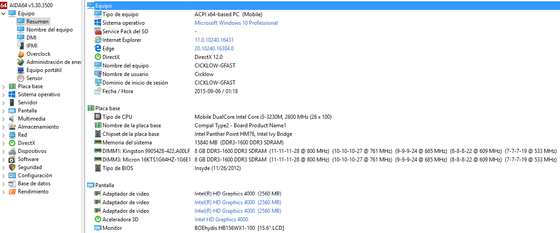
Task: Click the Aceleradora 3D icon
Action: point(98,220)
